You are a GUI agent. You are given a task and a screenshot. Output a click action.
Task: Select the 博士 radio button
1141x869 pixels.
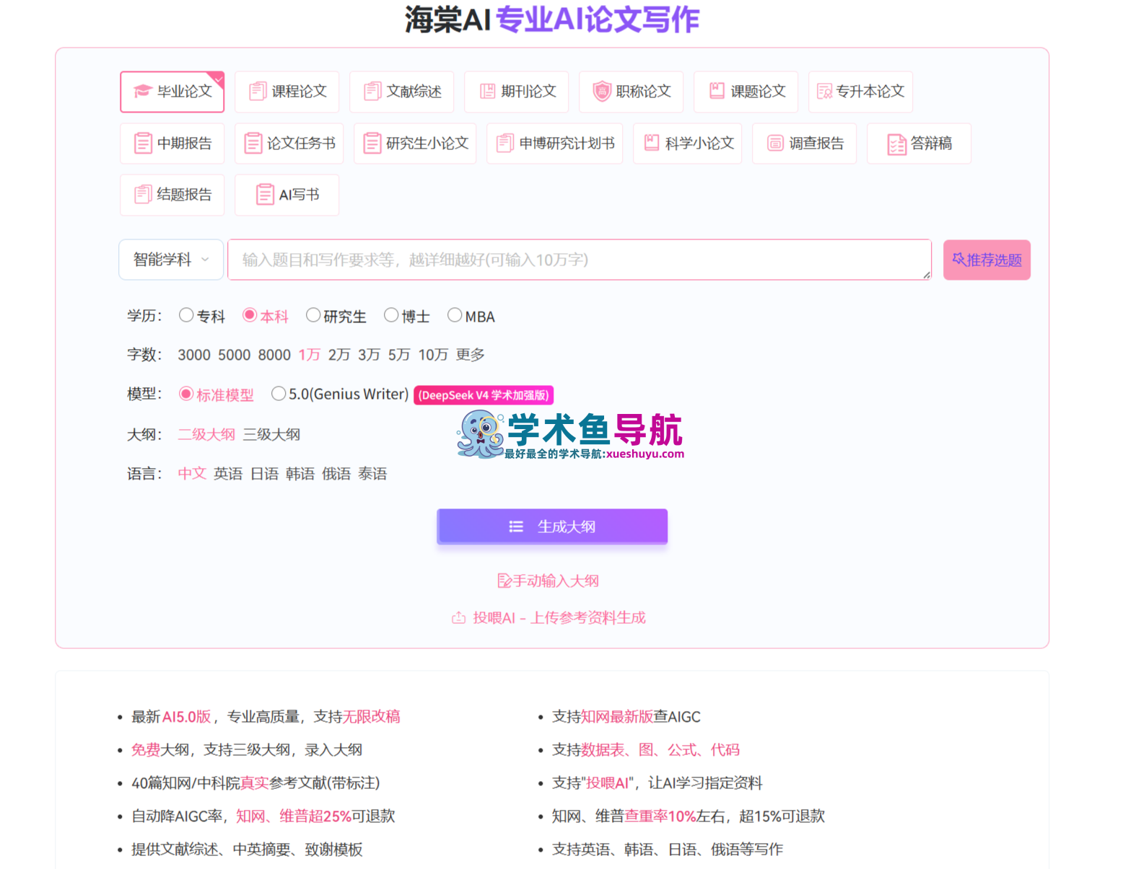(391, 315)
